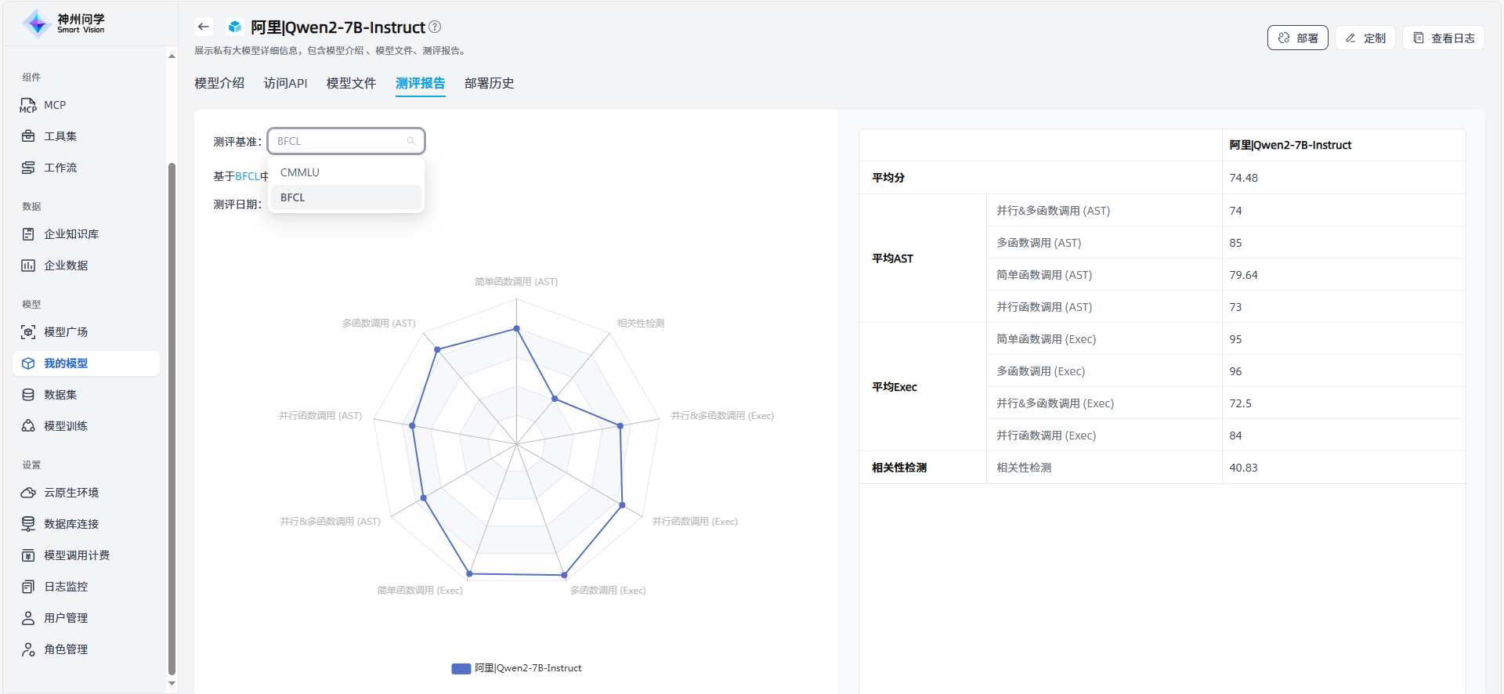Click the 定制 customize button
The height and width of the screenshot is (694, 1504).
[x=1365, y=38]
